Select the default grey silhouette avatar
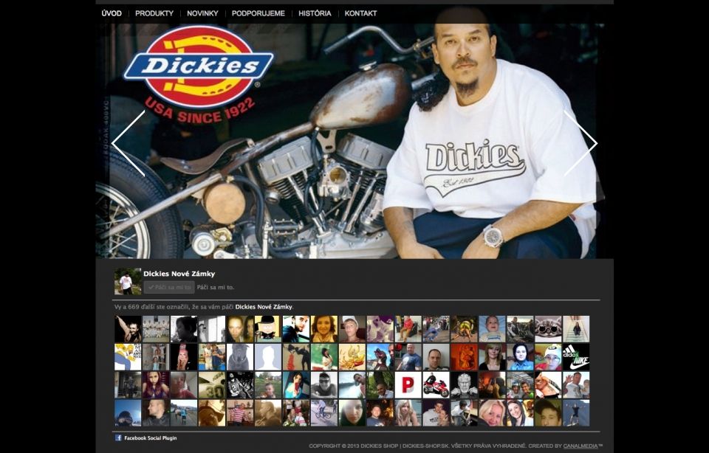The width and height of the screenshot is (709, 453). point(267,357)
